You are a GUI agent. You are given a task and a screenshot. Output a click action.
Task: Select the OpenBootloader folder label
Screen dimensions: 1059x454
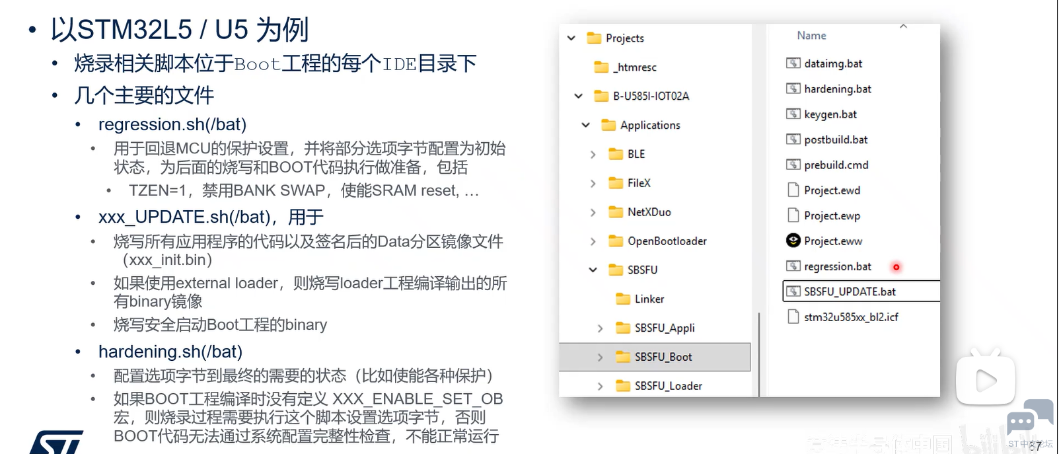(x=667, y=241)
